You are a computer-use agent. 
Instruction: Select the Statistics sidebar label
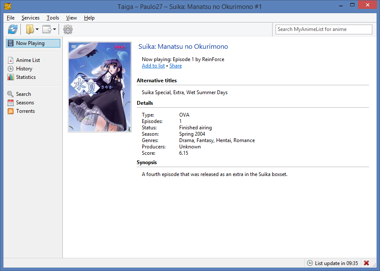26,77
